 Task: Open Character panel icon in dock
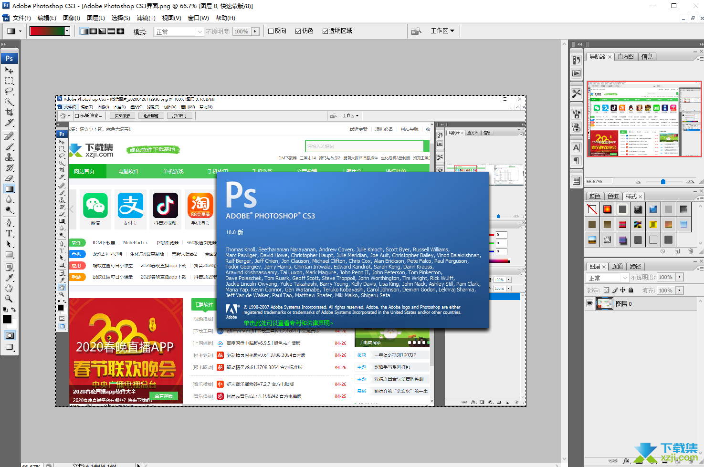(577, 147)
